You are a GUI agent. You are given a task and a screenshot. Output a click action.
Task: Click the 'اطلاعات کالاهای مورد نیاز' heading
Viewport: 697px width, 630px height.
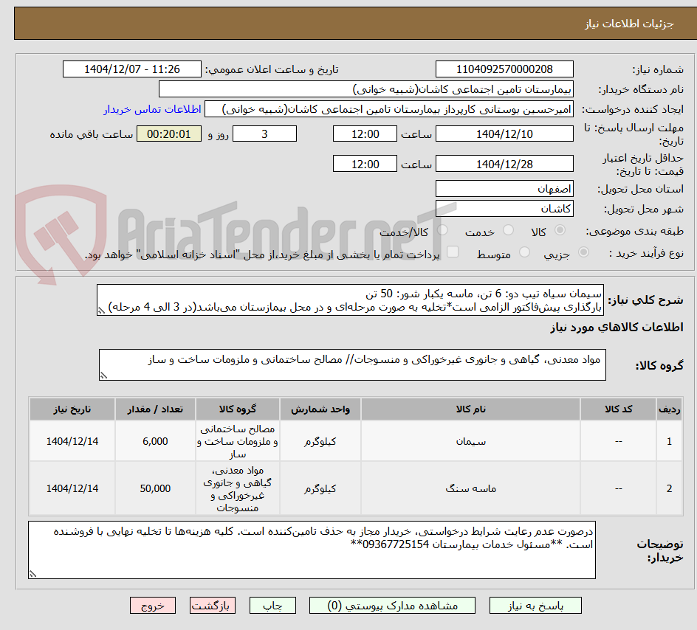(x=617, y=328)
